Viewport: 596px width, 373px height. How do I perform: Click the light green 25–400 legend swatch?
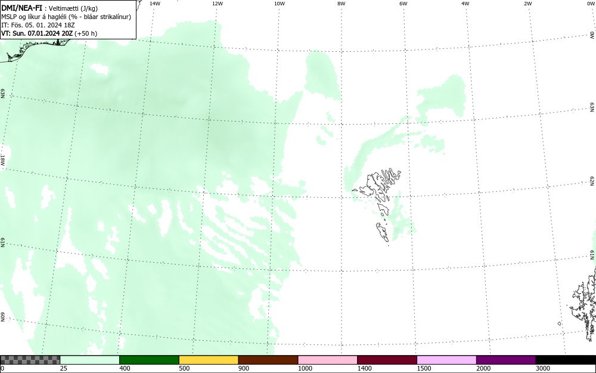tap(90, 360)
